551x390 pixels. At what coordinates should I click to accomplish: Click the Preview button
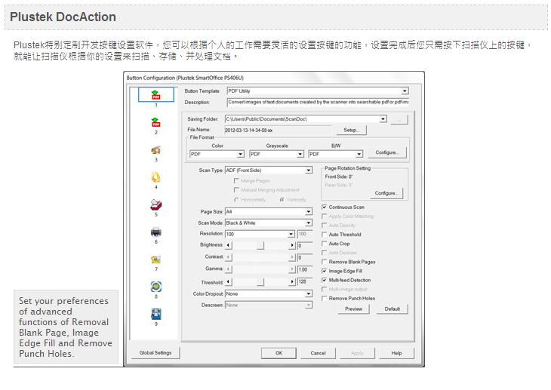click(x=353, y=309)
